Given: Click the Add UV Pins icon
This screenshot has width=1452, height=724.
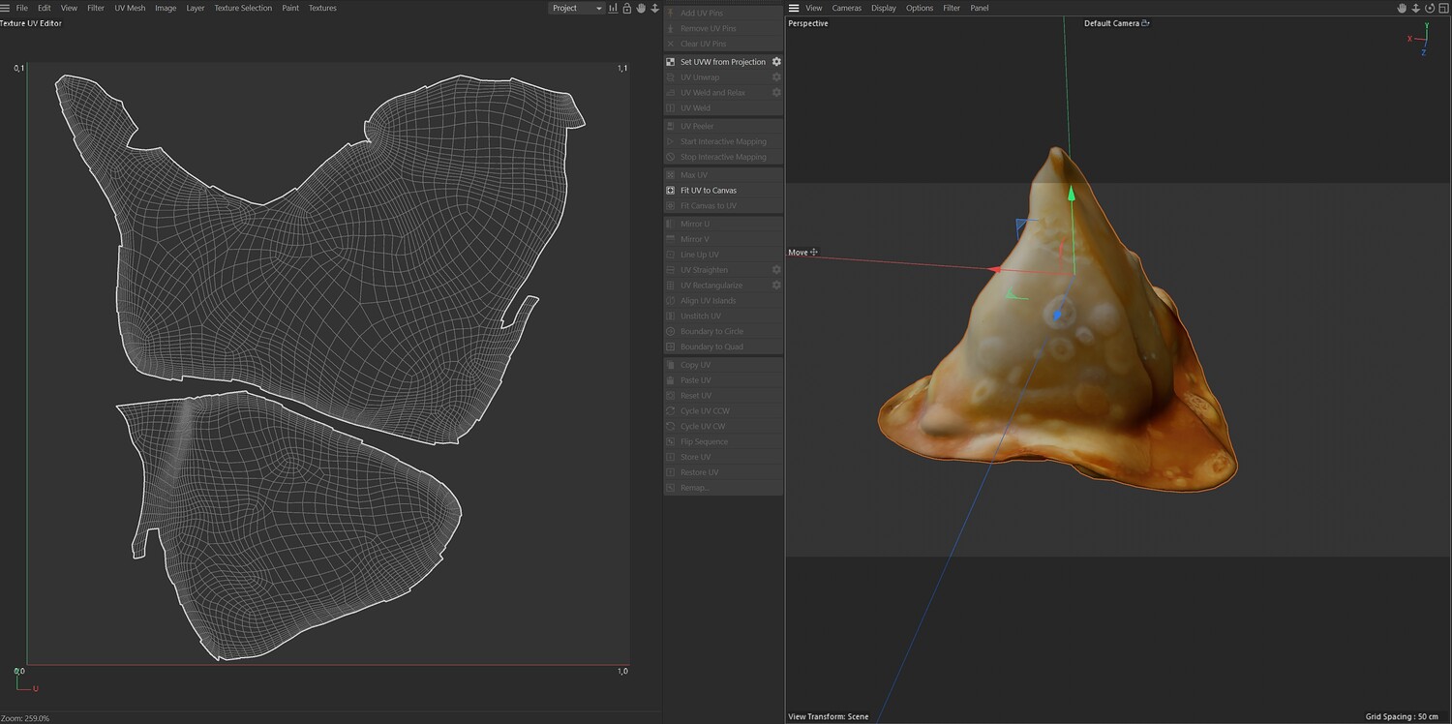Looking at the screenshot, I should tap(671, 13).
